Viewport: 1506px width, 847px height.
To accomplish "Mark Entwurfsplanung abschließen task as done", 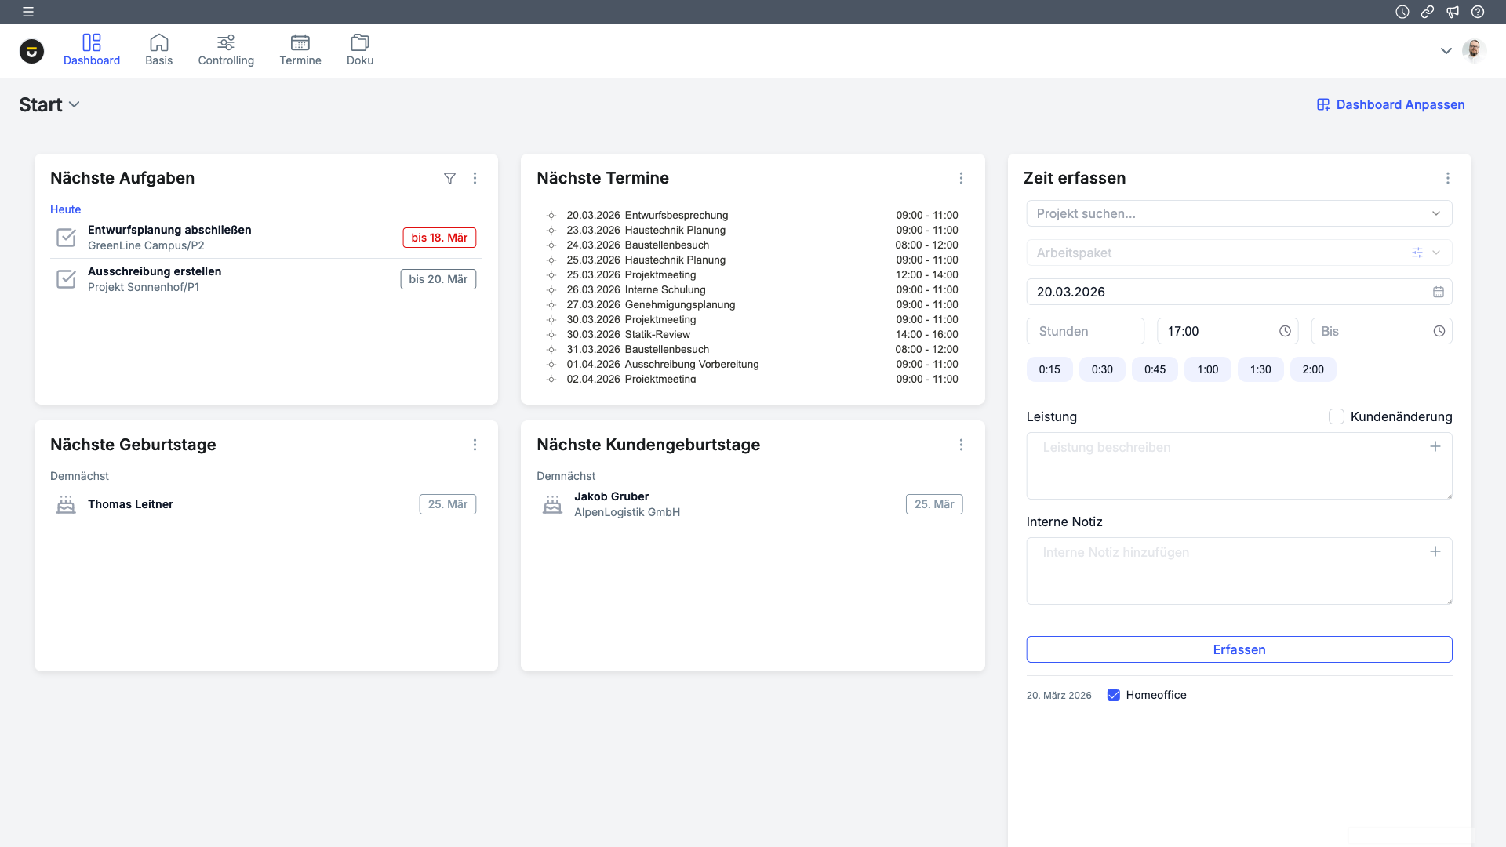I will [67, 238].
